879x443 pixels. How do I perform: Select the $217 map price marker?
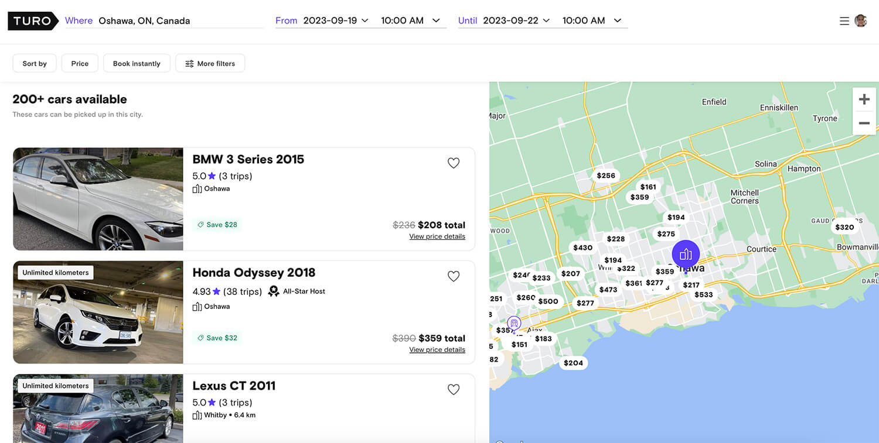(691, 285)
